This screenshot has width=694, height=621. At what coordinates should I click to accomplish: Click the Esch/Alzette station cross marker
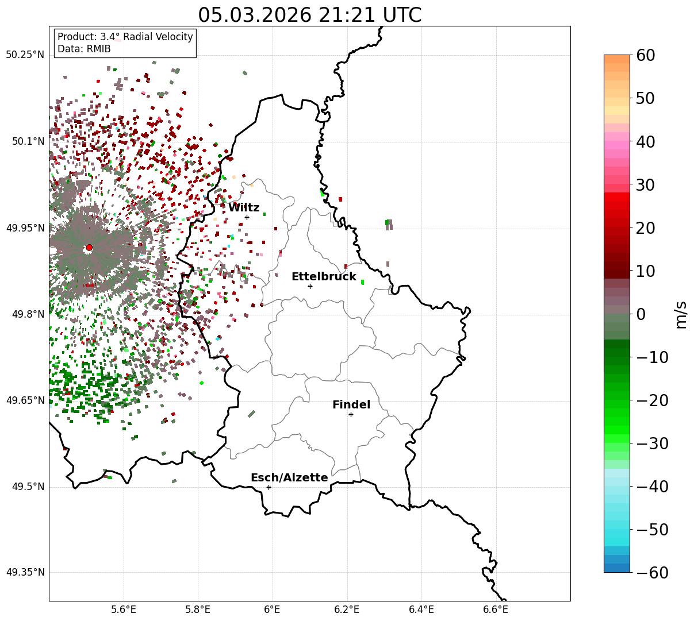click(x=269, y=487)
